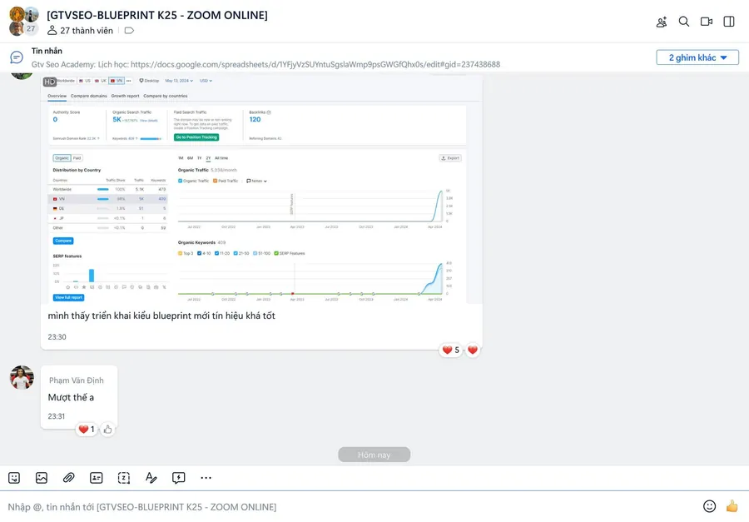Select the 'Mượt thế a' message text
Screen dimensions: 749x522
pos(72,397)
